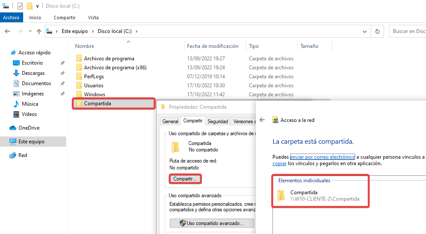Expand the address bar history dropdown
The image size is (426, 234).
[364, 31]
